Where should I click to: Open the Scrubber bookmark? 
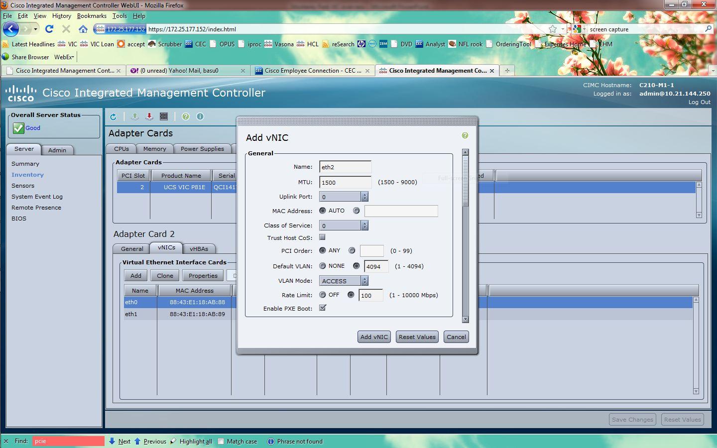point(165,44)
